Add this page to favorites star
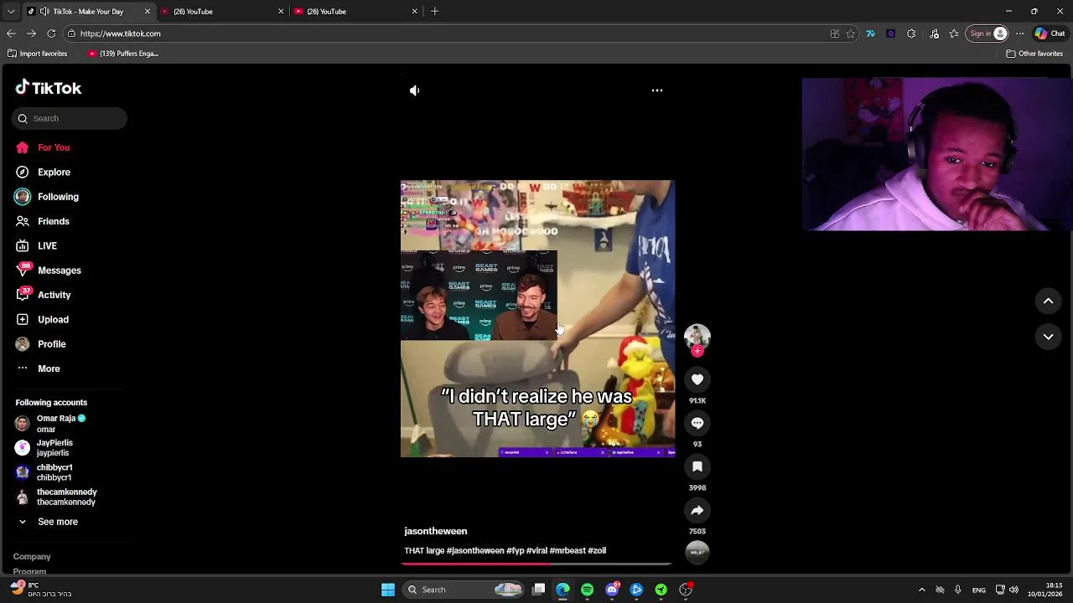 [x=851, y=33]
